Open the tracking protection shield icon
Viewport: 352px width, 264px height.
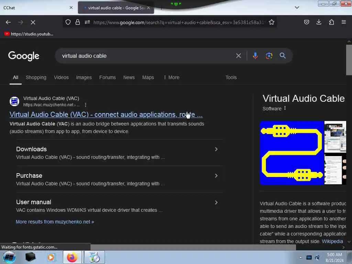[68, 22]
